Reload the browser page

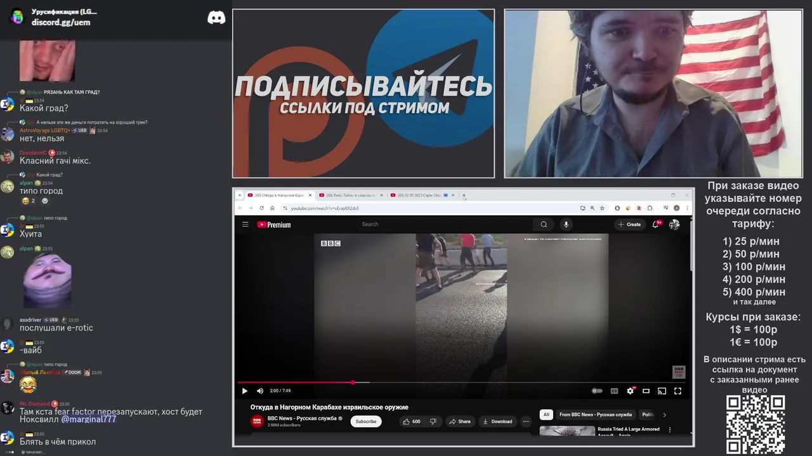261,208
